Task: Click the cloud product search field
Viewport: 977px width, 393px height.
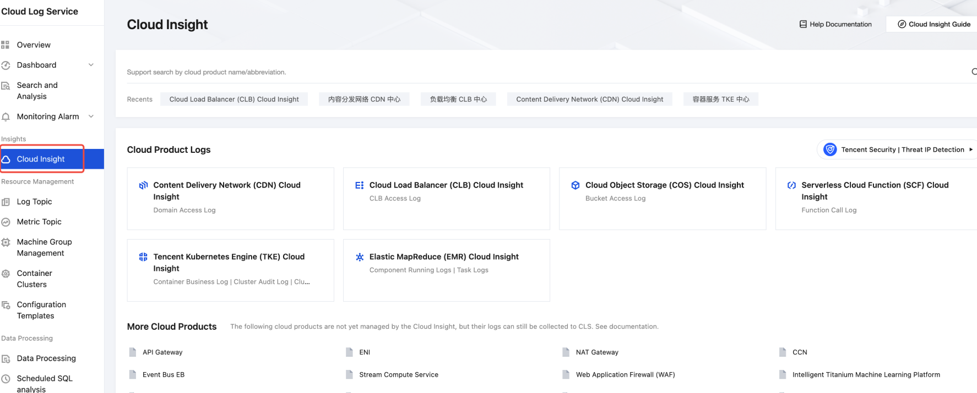Action: (x=545, y=72)
